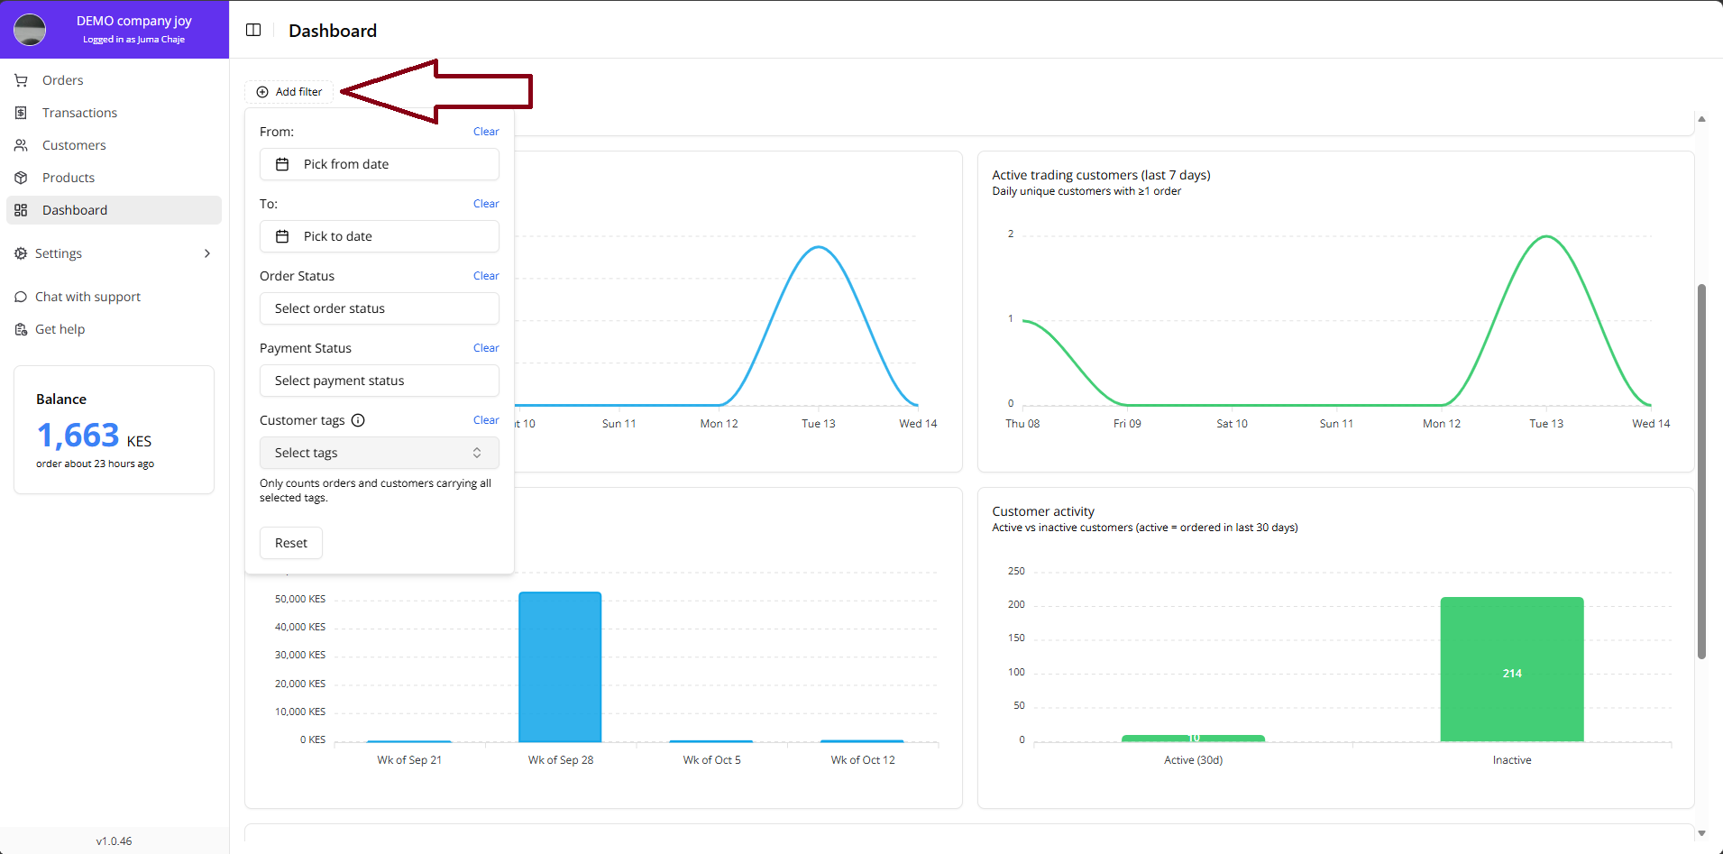
Task: Open the Pick to date picker
Action: (380, 236)
